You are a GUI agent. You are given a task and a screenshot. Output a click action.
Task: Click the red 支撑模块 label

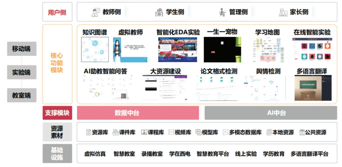click(57, 113)
